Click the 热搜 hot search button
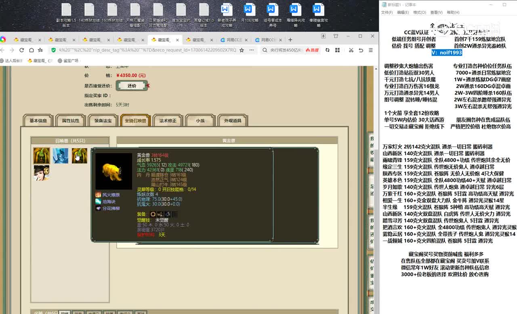This screenshot has height=314, width=517. [312, 50]
